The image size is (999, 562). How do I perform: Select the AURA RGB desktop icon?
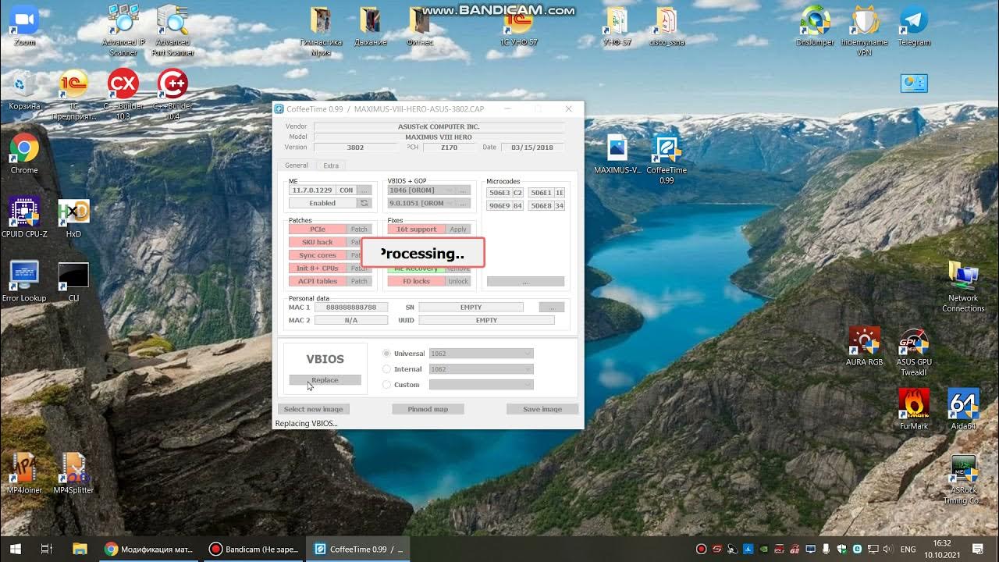tap(864, 346)
